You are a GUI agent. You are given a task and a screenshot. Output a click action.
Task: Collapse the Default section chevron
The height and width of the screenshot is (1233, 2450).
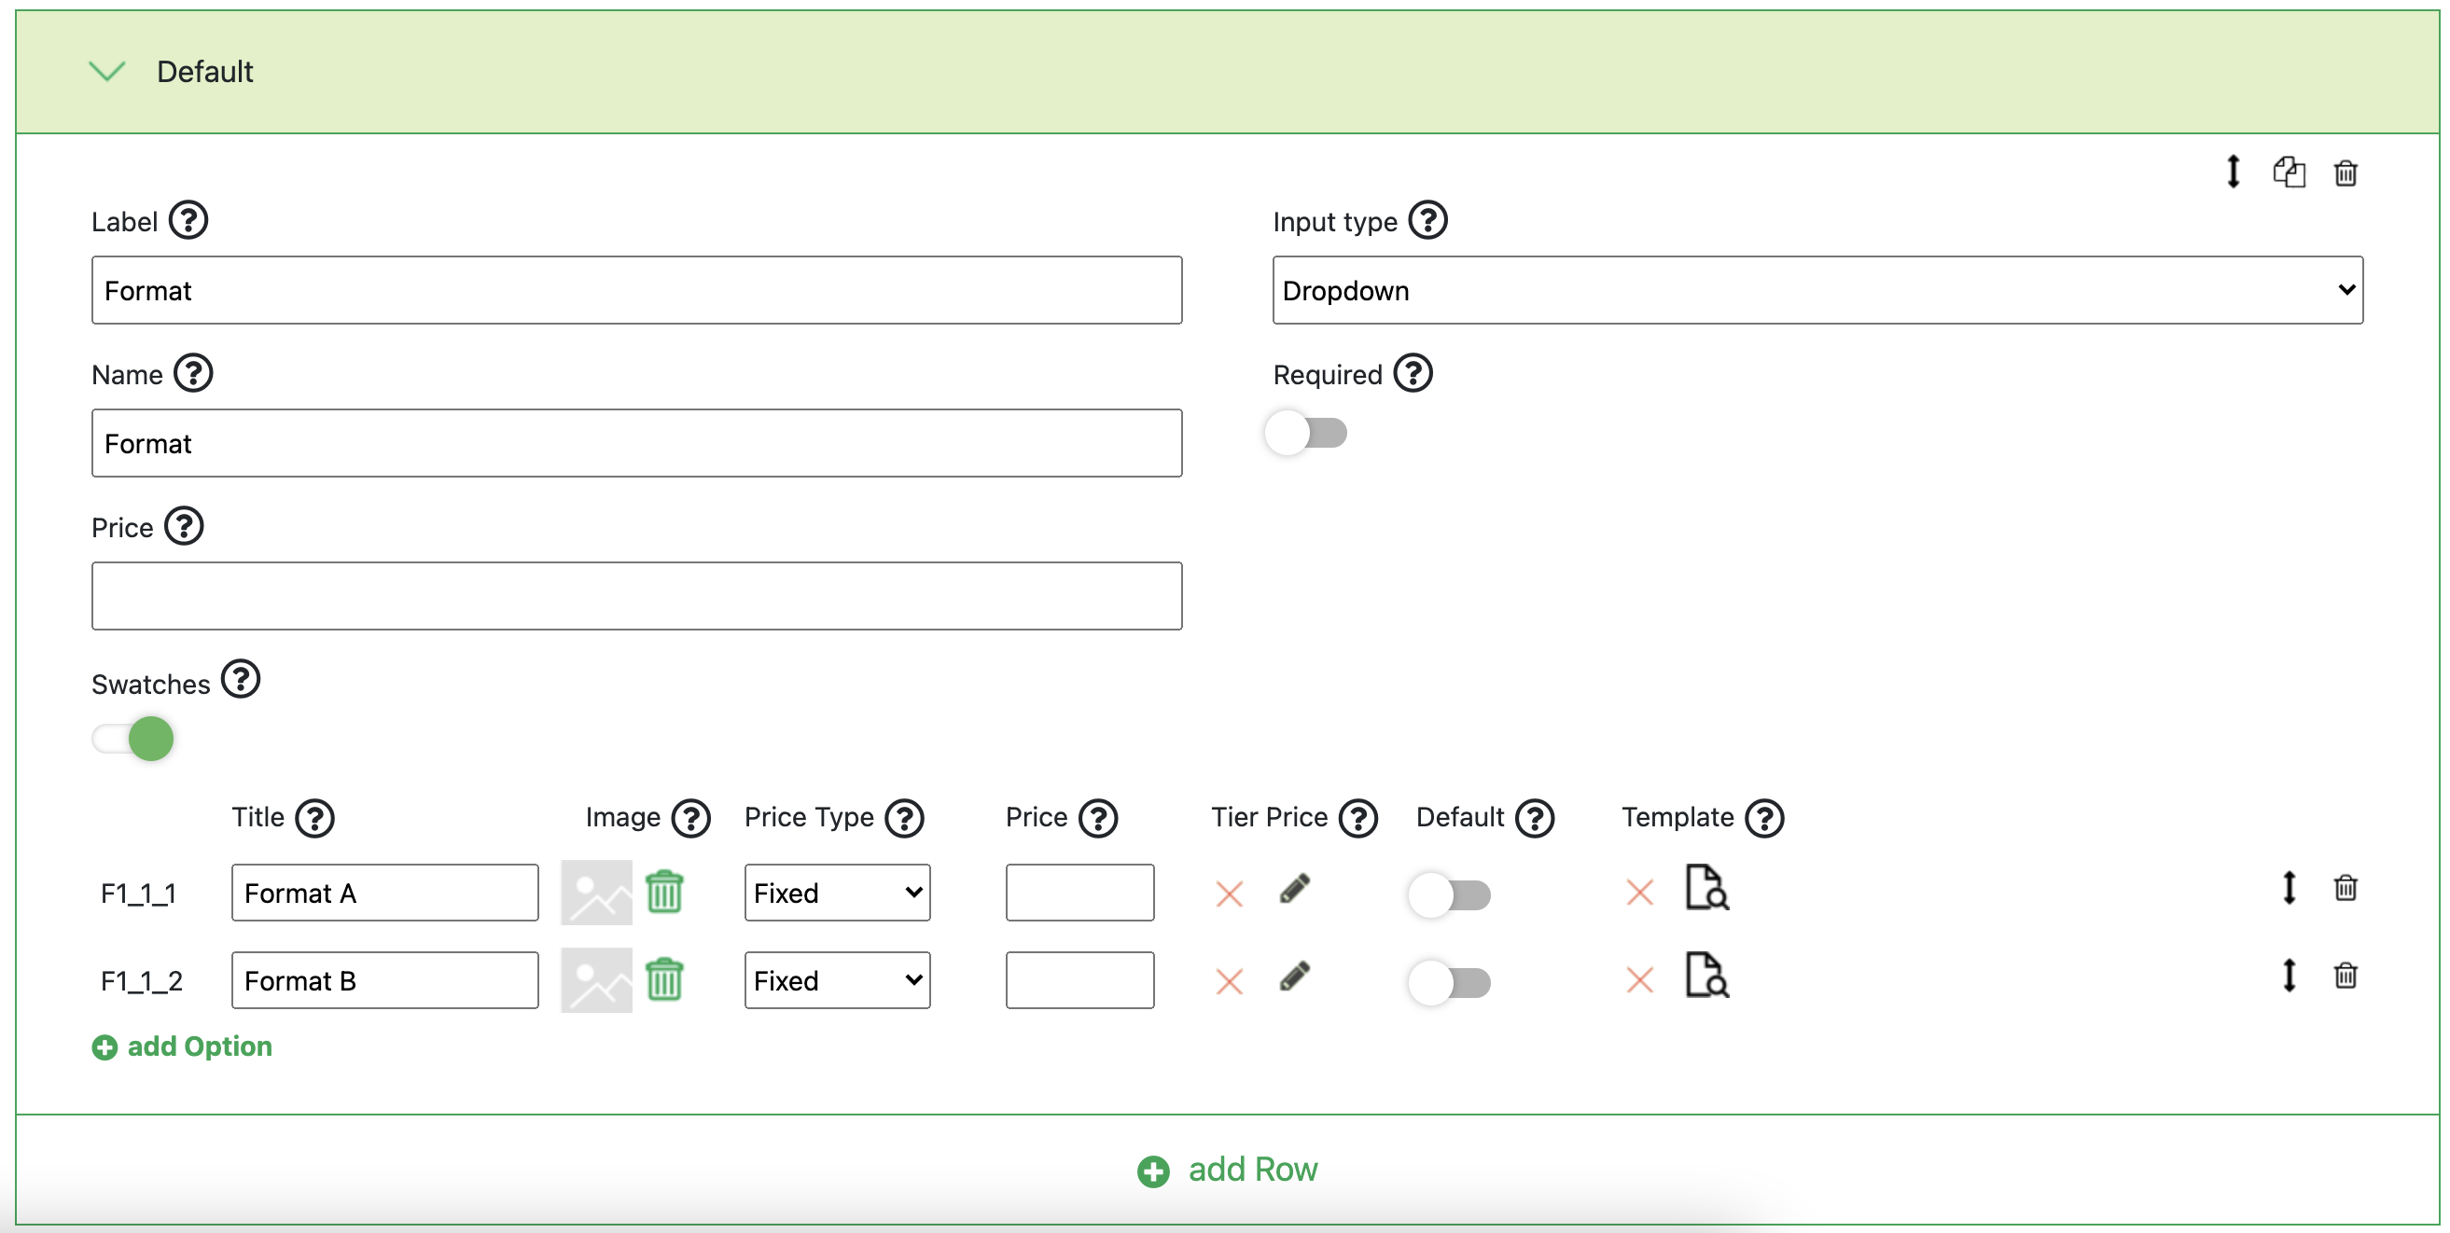click(x=106, y=71)
